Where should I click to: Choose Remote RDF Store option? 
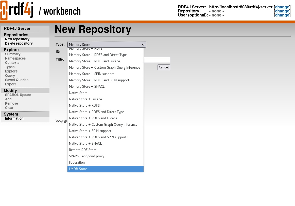click(x=105, y=150)
